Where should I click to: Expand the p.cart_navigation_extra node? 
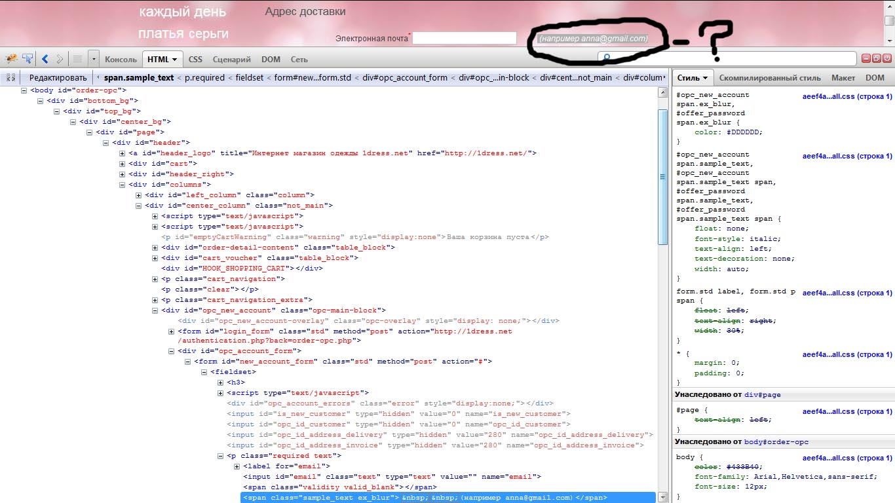click(x=155, y=300)
